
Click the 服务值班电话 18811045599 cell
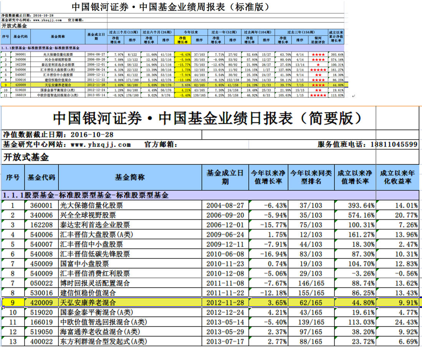pos(367,145)
